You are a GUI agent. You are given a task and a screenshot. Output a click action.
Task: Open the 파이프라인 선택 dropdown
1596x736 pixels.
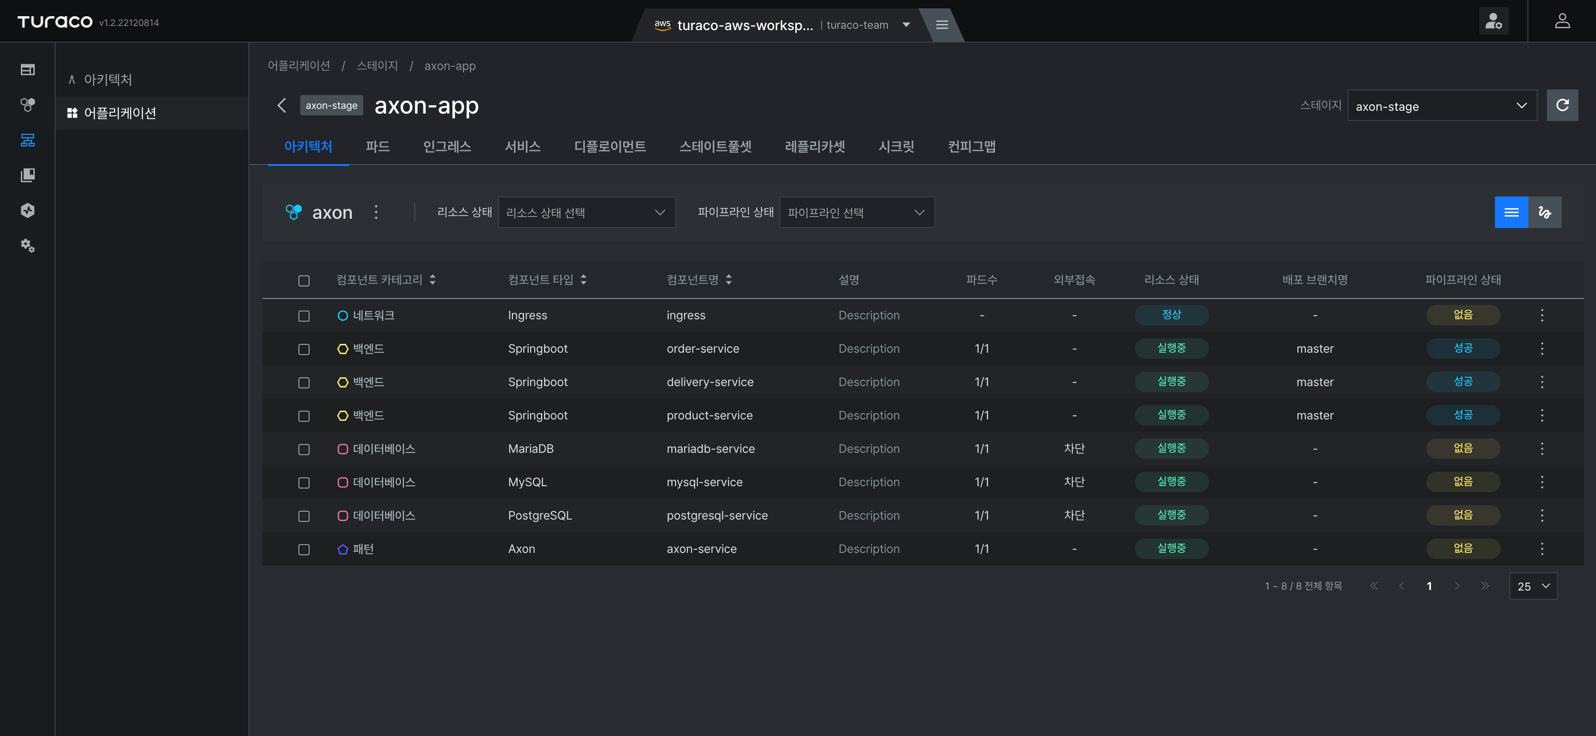coord(856,212)
